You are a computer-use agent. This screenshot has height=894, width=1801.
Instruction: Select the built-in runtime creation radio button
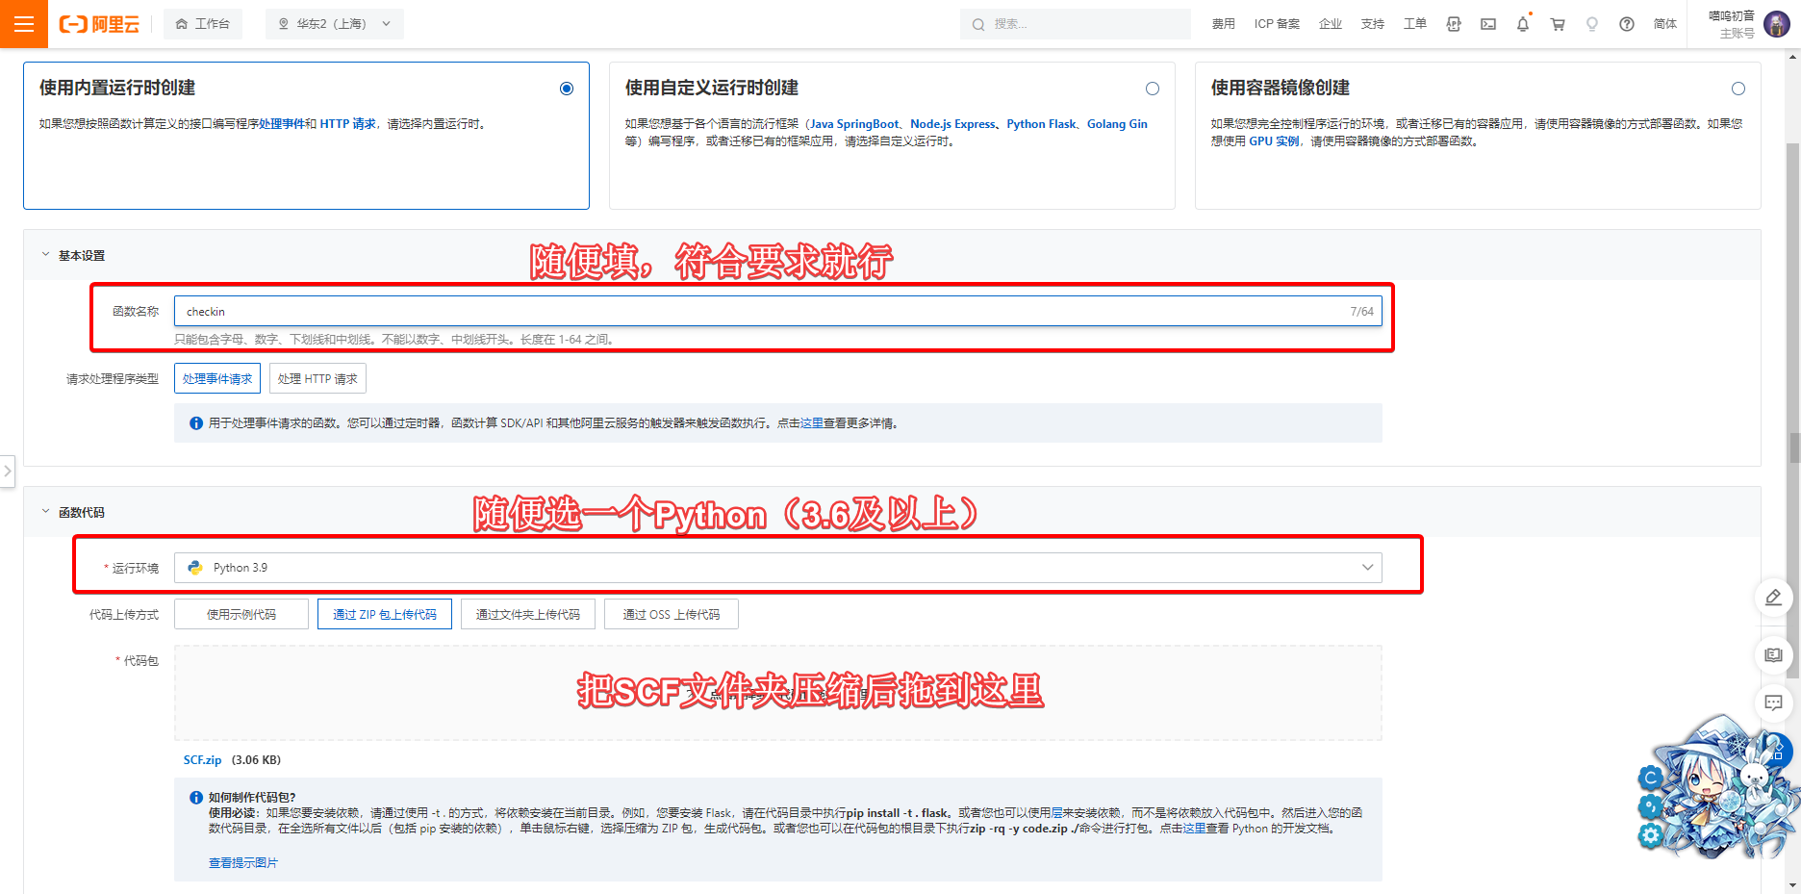pos(567,89)
